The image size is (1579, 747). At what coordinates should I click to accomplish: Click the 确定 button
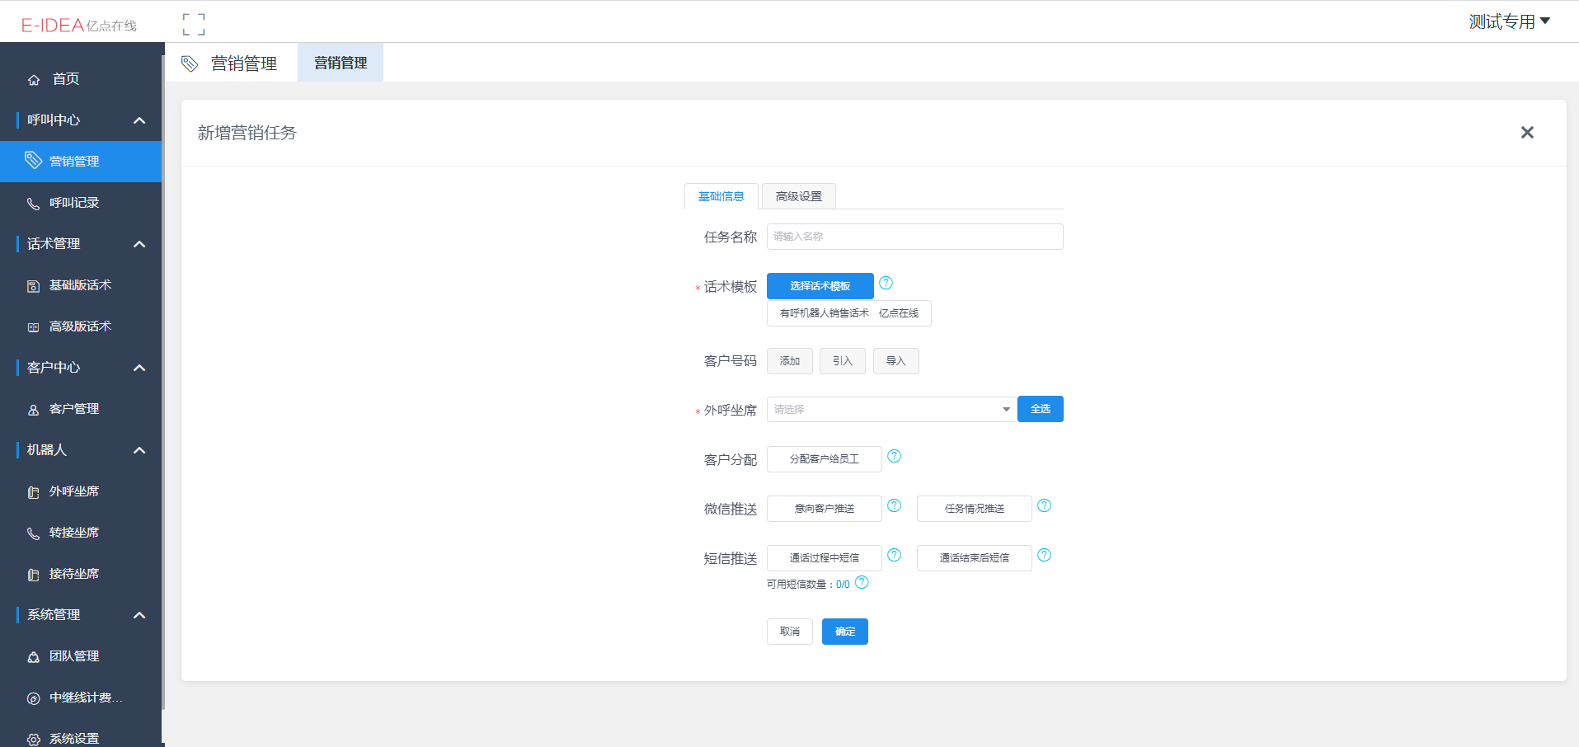click(844, 632)
